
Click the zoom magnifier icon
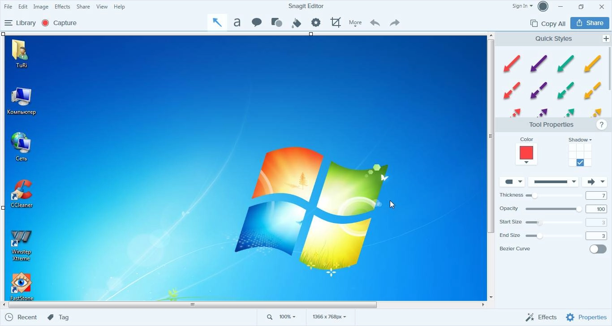coord(270,317)
